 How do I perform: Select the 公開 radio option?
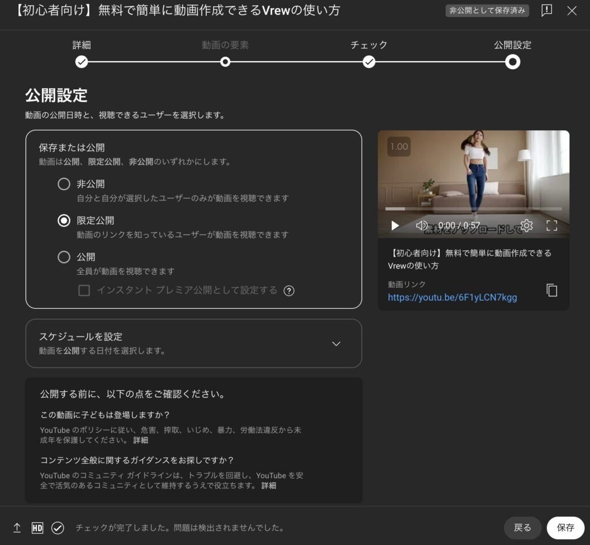pyautogui.click(x=64, y=257)
